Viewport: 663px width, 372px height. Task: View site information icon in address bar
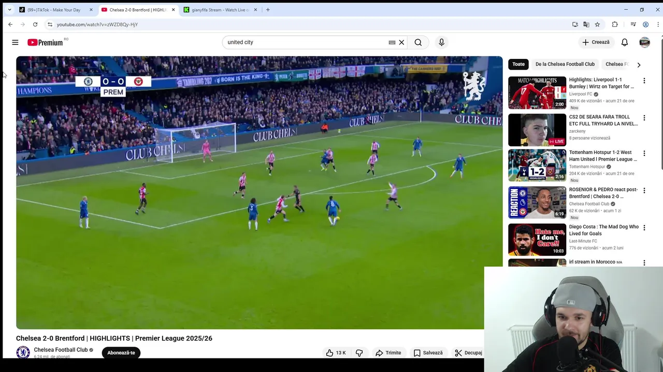(x=50, y=24)
